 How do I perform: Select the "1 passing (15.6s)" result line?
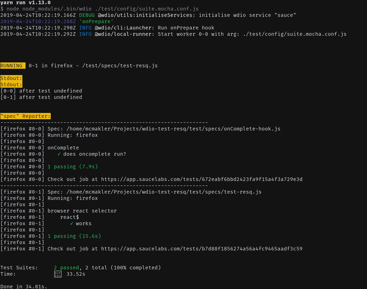coord(74,236)
